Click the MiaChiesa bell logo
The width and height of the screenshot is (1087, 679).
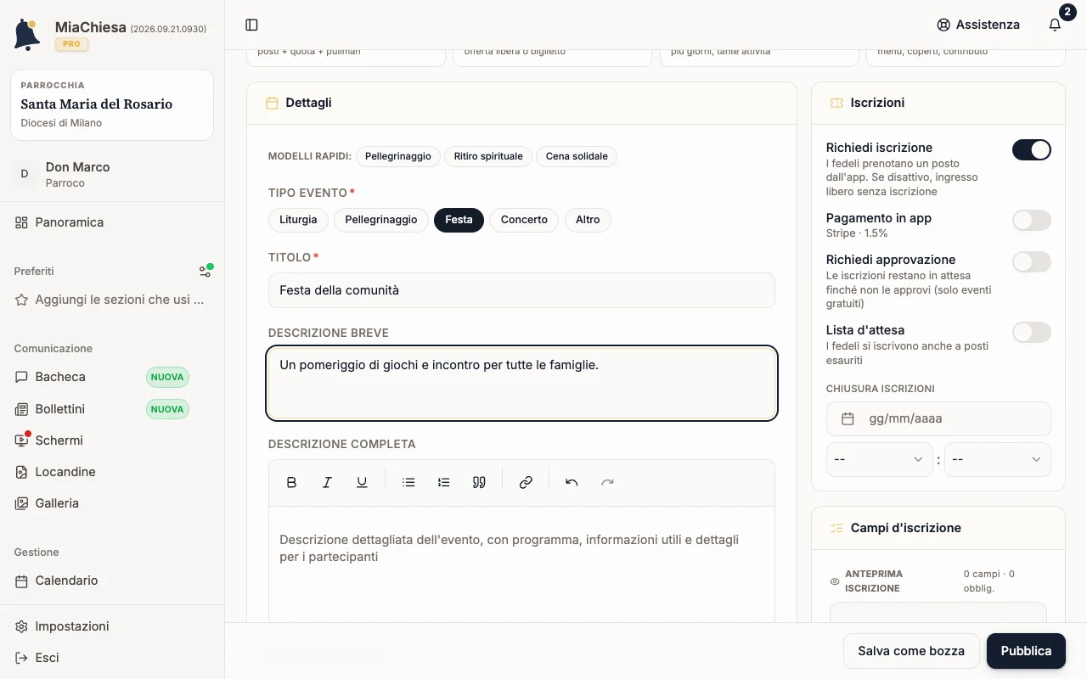(27, 35)
